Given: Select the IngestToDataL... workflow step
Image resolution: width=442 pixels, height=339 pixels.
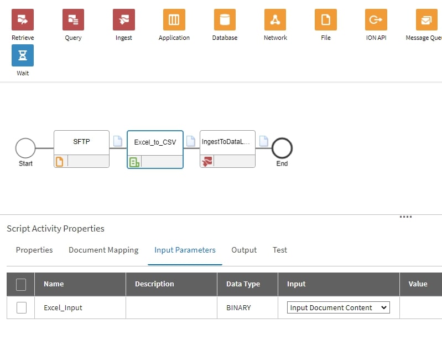Looking at the screenshot, I should (x=227, y=149).
